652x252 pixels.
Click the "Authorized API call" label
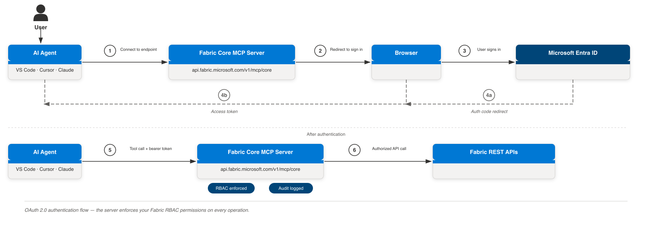point(389,149)
